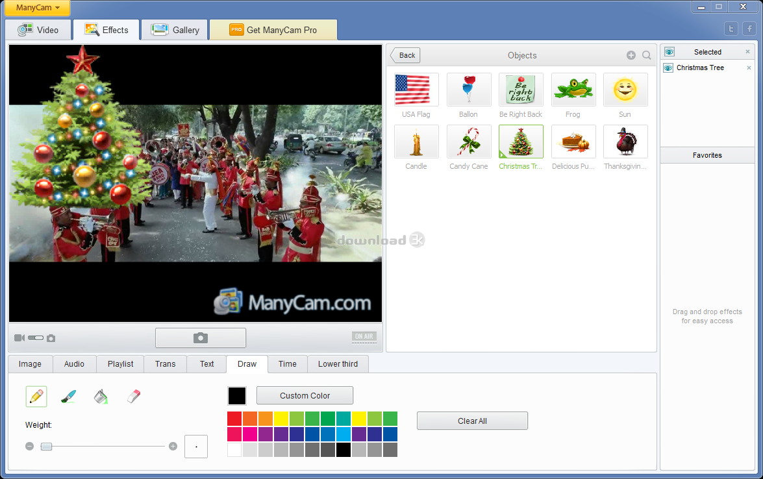Click the Favorites panel header
This screenshot has width=763, height=479.
point(708,155)
